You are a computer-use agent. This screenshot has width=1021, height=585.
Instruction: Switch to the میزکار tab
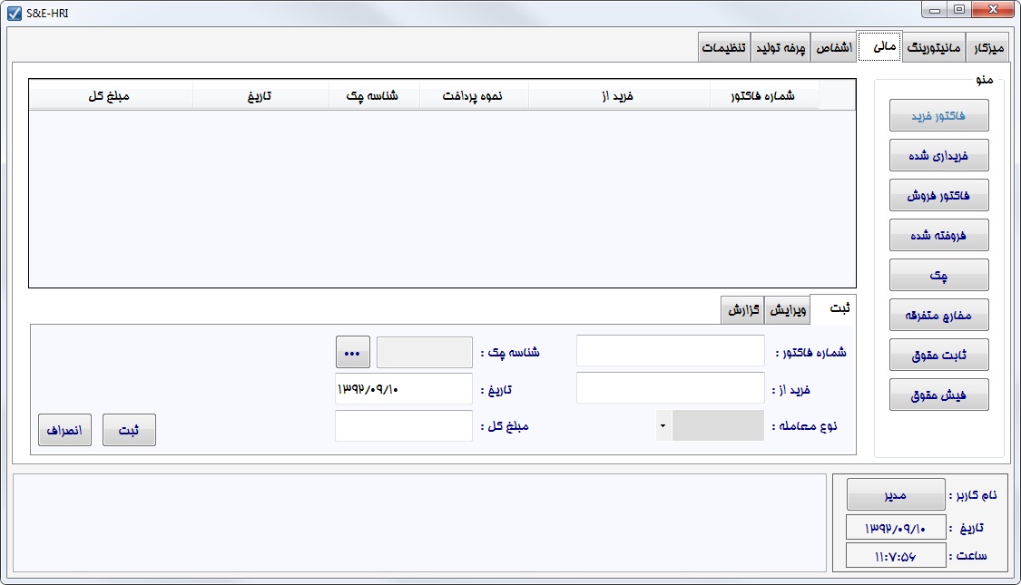coord(987,47)
